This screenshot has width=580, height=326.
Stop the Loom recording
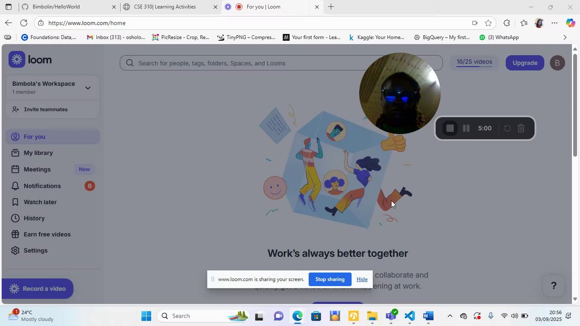click(450, 129)
